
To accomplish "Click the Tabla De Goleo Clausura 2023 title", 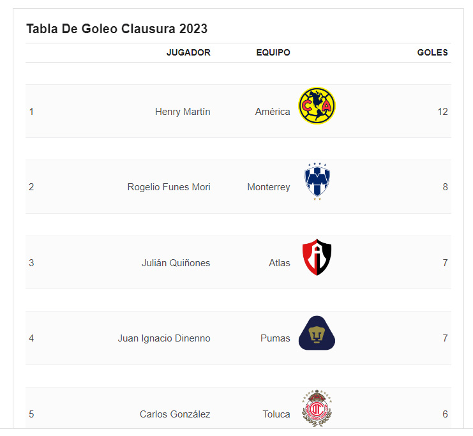I will tap(117, 29).
